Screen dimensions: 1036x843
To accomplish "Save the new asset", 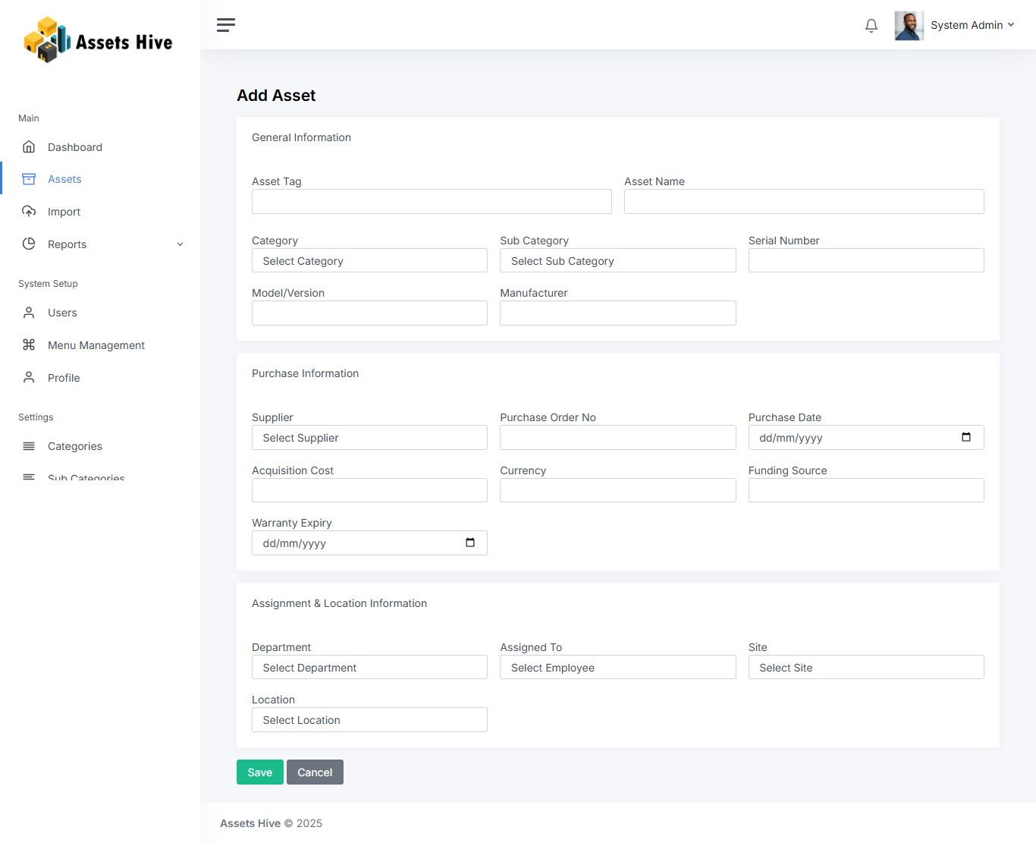I will (259, 772).
